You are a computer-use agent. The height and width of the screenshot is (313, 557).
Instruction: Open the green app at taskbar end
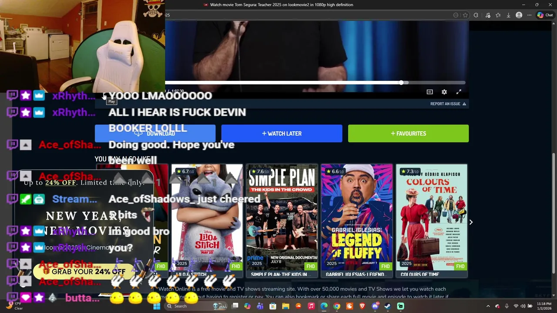pyautogui.click(x=400, y=306)
